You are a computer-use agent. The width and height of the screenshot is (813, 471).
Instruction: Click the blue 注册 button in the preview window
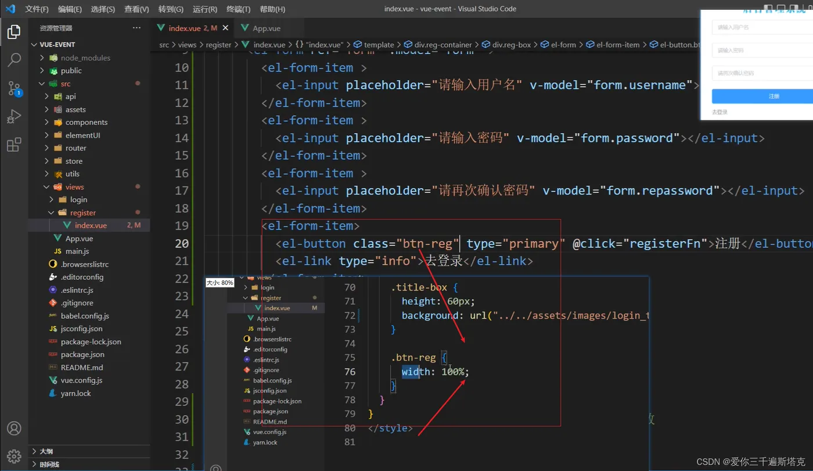point(762,96)
